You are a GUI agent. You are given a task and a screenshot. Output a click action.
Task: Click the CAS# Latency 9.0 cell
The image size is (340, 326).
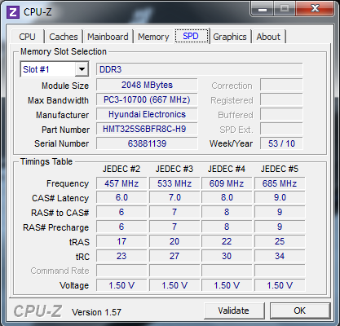coord(280,197)
